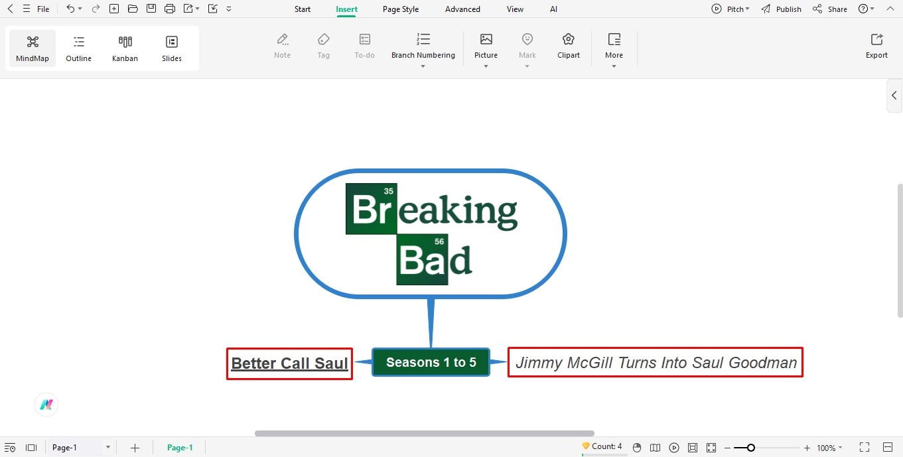
Task: Click the fit-to-page icon
Action: [693, 448]
